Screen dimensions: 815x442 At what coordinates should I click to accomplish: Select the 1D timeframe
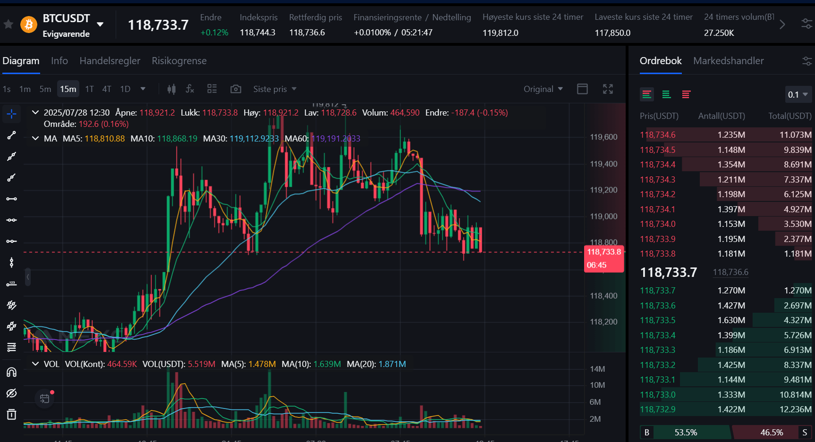125,89
